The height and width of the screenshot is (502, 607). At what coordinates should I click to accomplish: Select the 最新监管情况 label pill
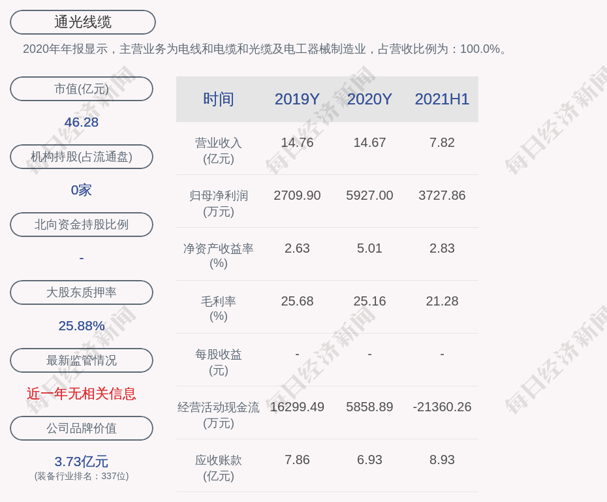click(82, 360)
